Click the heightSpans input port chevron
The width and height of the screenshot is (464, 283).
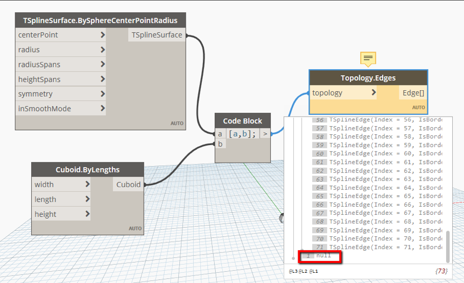[102, 79]
